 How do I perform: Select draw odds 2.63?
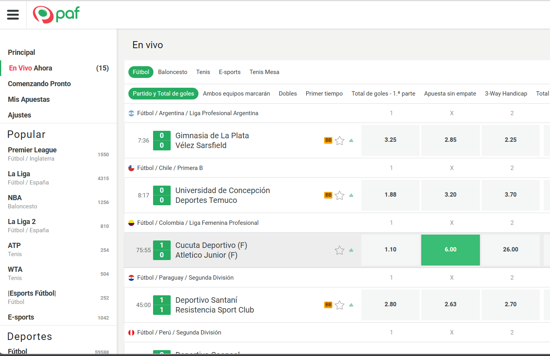[451, 305]
